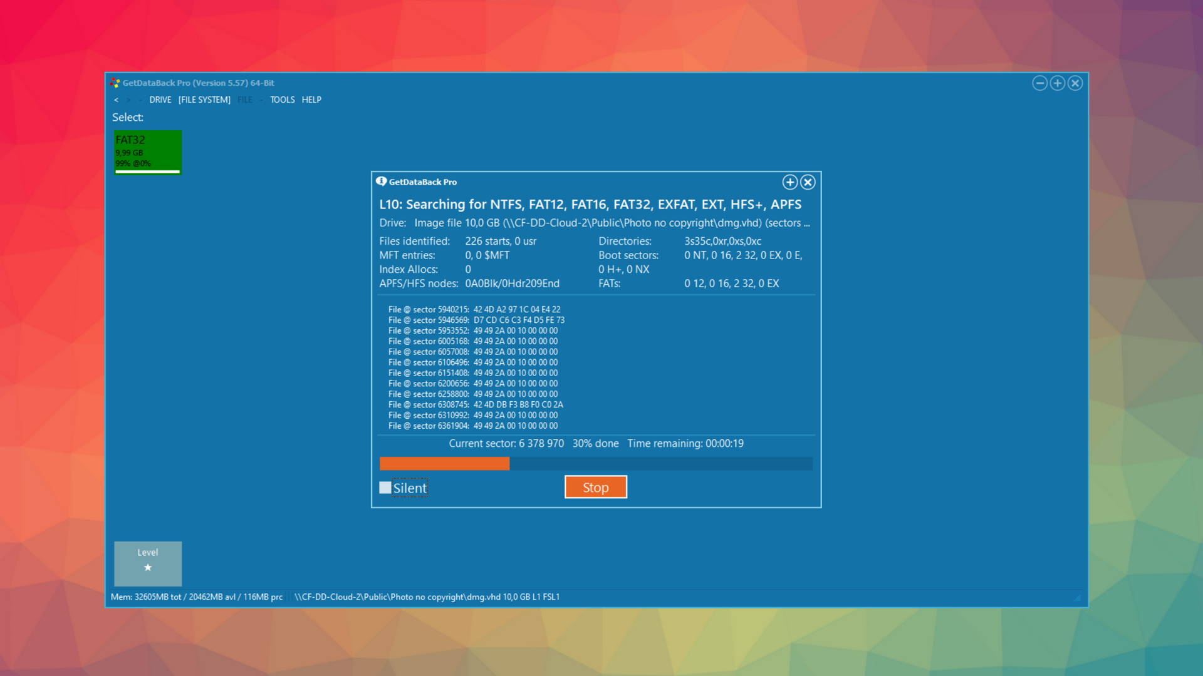Select log row for sector 6057008
This screenshot has width=1203, height=676.
(473, 352)
